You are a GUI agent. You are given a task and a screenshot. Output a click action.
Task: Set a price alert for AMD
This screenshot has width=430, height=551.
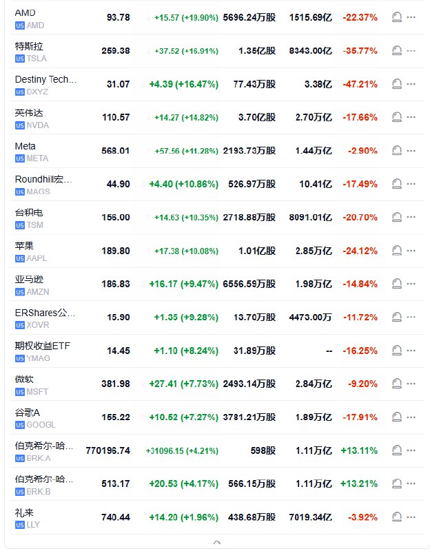[x=397, y=17]
